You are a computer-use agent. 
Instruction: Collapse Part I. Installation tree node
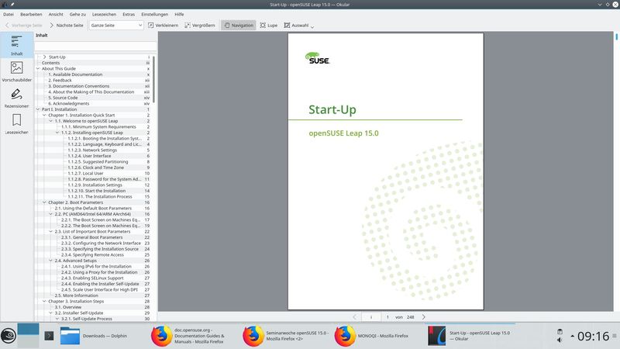click(38, 109)
